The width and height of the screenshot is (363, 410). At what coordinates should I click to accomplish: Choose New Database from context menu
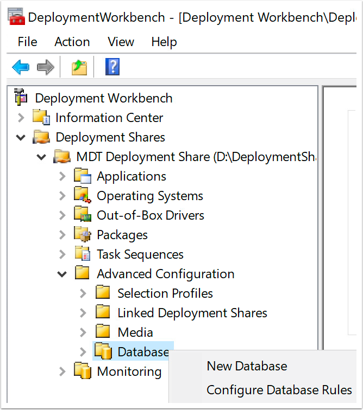pyautogui.click(x=247, y=366)
